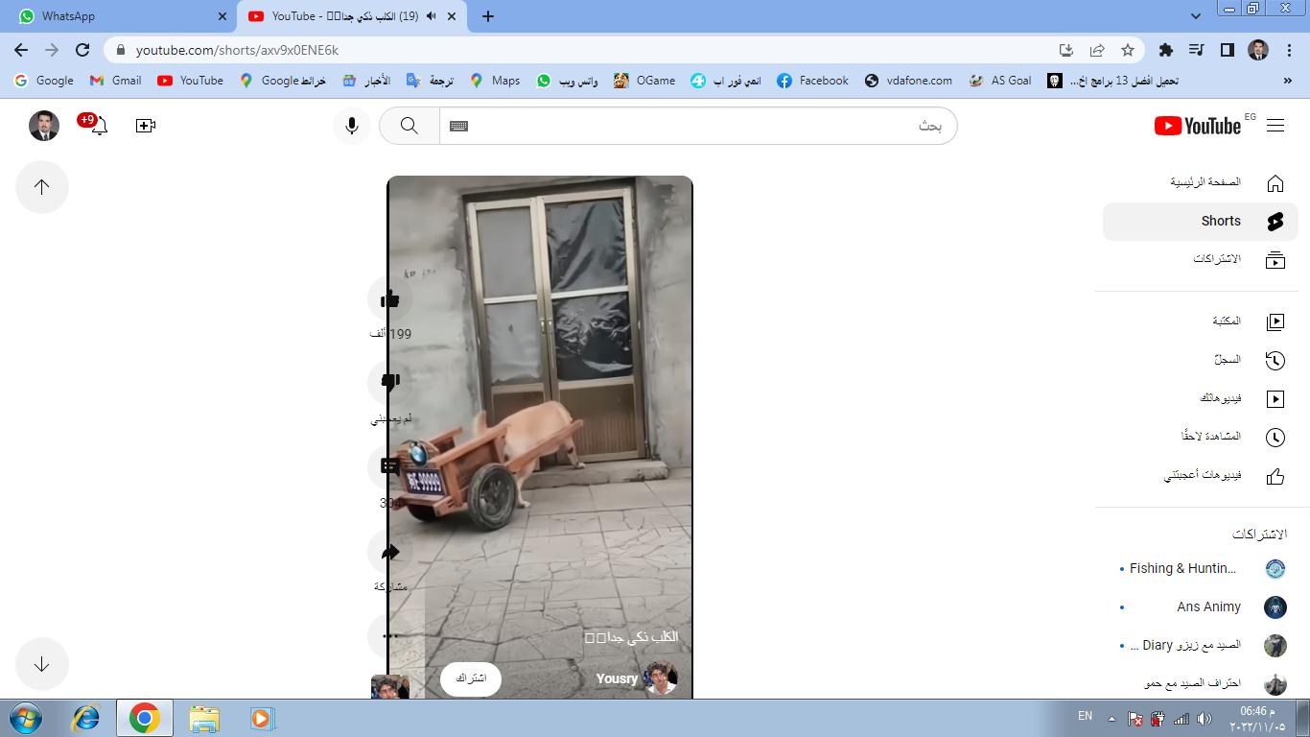Dislike the short with thumbs-down icon
The width and height of the screenshot is (1310, 737).
tap(389, 382)
